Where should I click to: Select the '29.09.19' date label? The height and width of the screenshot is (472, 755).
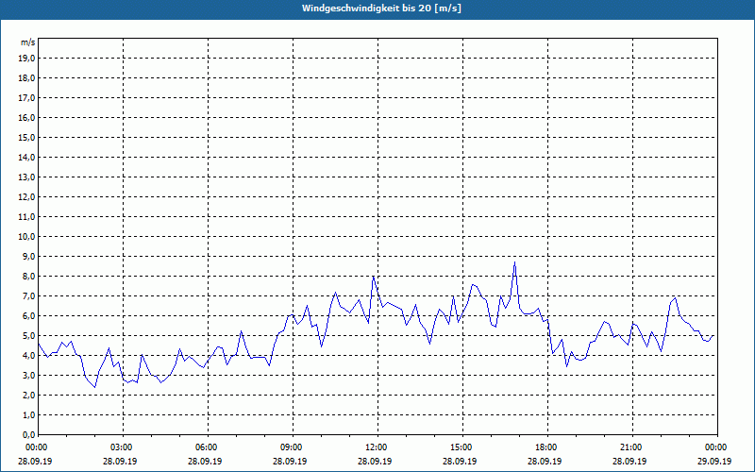coord(715,462)
